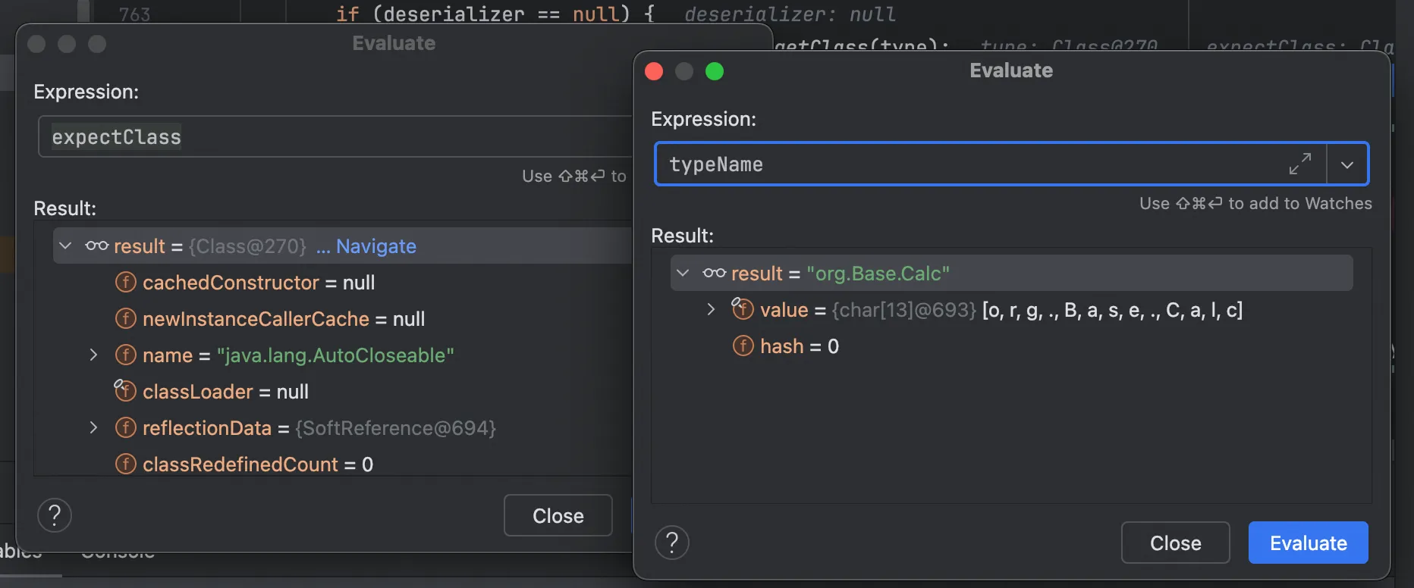Click the watch glasses icon beside "org.Base.Calc"

[714, 273]
